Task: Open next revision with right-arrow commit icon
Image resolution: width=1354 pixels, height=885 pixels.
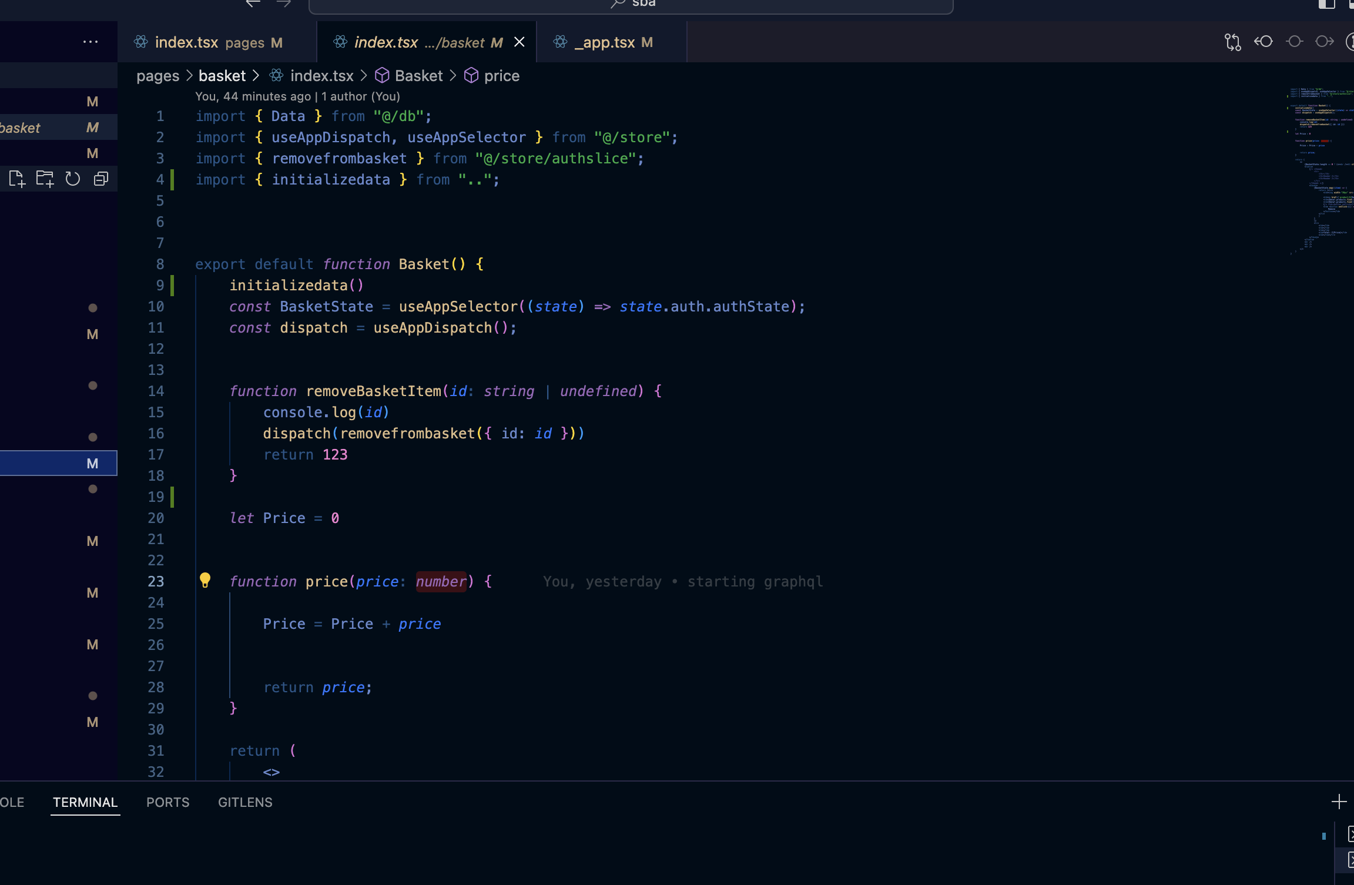Action: (x=1325, y=42)
